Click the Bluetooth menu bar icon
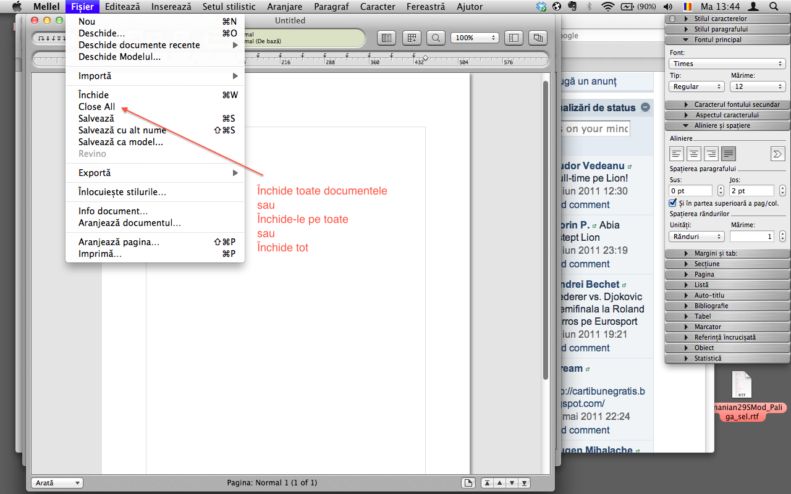The width and height of the screenshot is (791, 494). click(x=589, y=7)
